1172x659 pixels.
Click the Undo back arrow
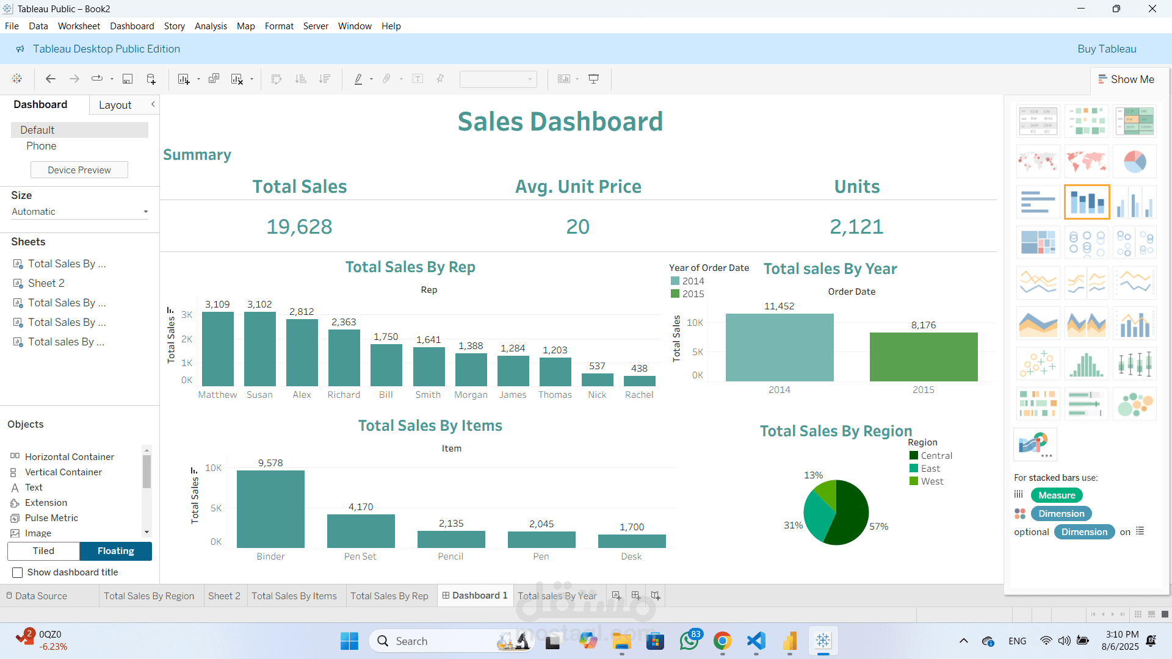51,79
